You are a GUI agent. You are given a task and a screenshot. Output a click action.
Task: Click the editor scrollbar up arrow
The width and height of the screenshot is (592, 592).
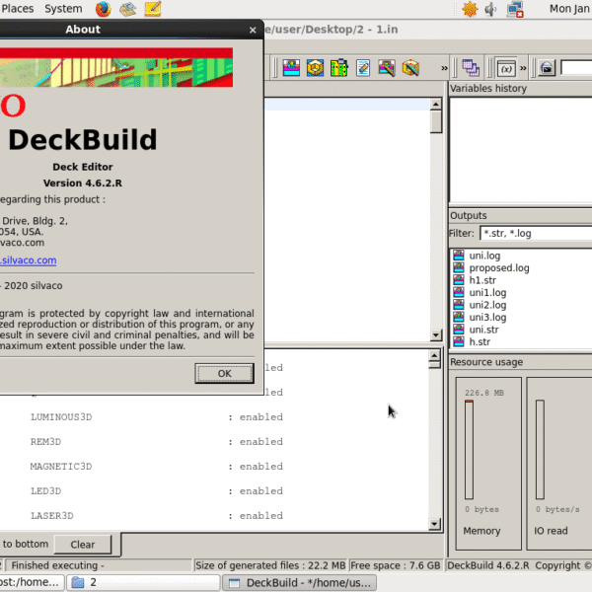click(436, 105)
